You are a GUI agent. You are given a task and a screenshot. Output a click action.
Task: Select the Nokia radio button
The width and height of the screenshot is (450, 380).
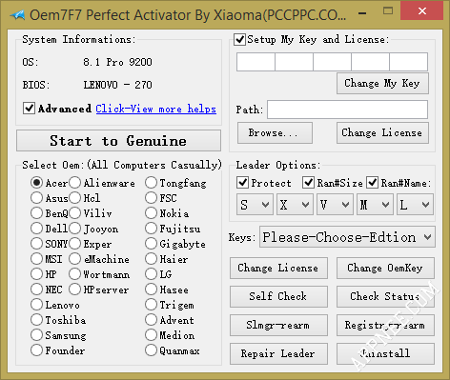151,213
